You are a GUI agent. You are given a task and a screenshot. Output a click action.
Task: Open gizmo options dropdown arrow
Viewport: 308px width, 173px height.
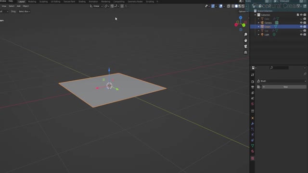point(216,6)
